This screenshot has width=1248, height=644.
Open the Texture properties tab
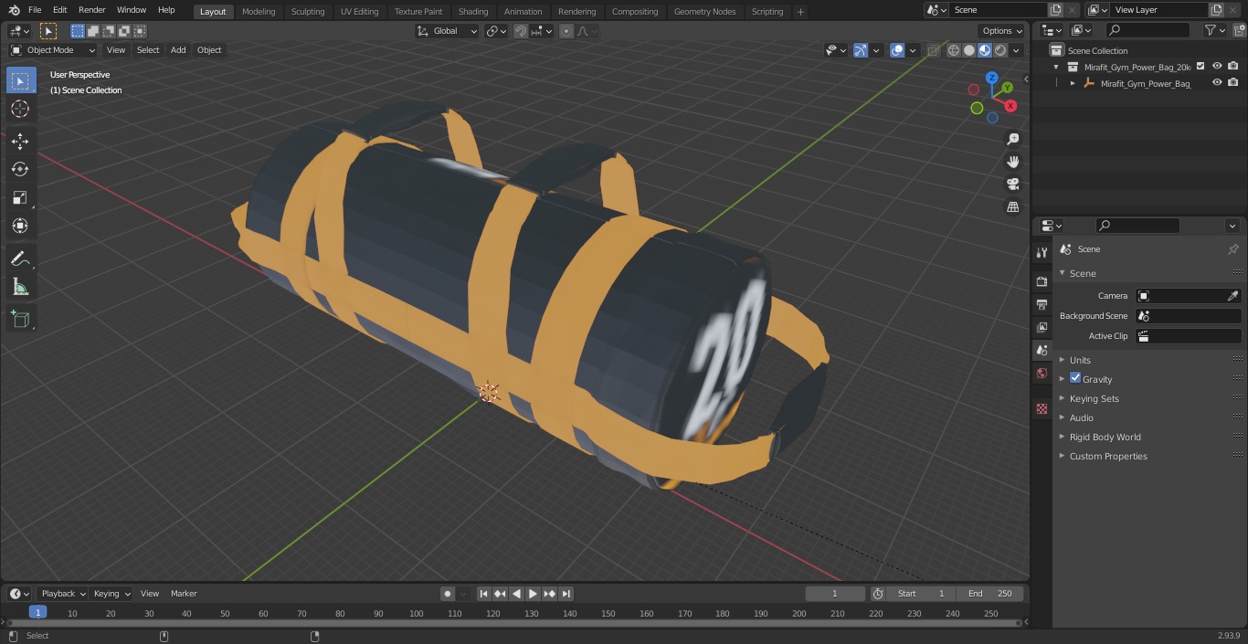tap(1042, 409)
